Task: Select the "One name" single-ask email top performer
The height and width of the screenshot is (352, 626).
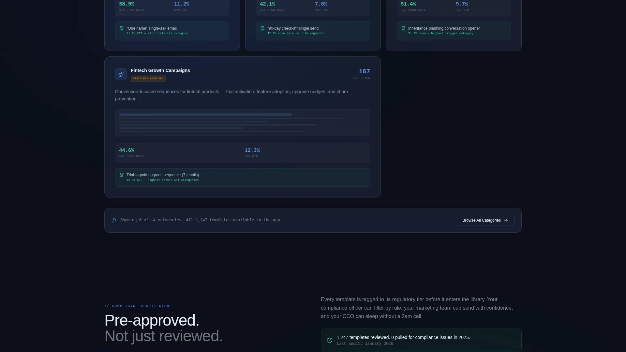Action: pyautogui.click(x=172, y=31)
